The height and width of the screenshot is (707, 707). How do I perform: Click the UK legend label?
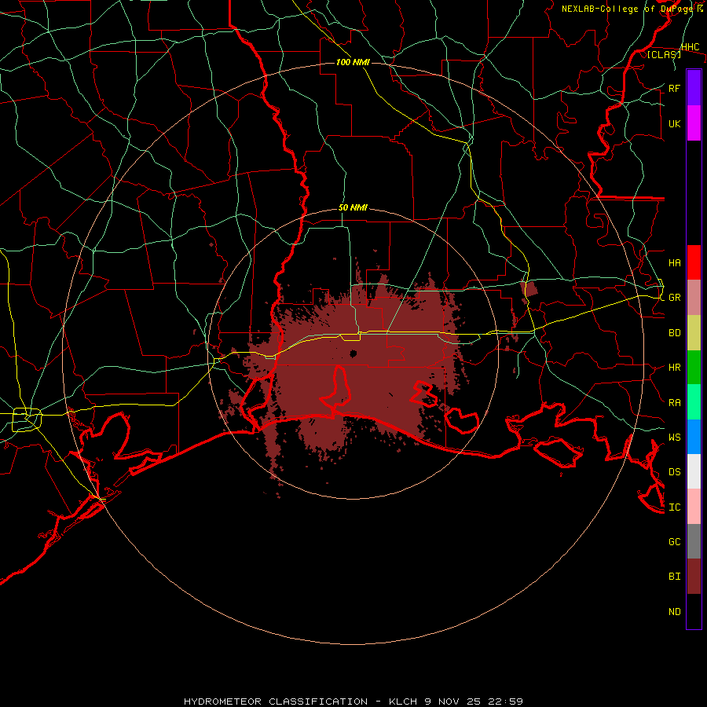coord(674,123)
